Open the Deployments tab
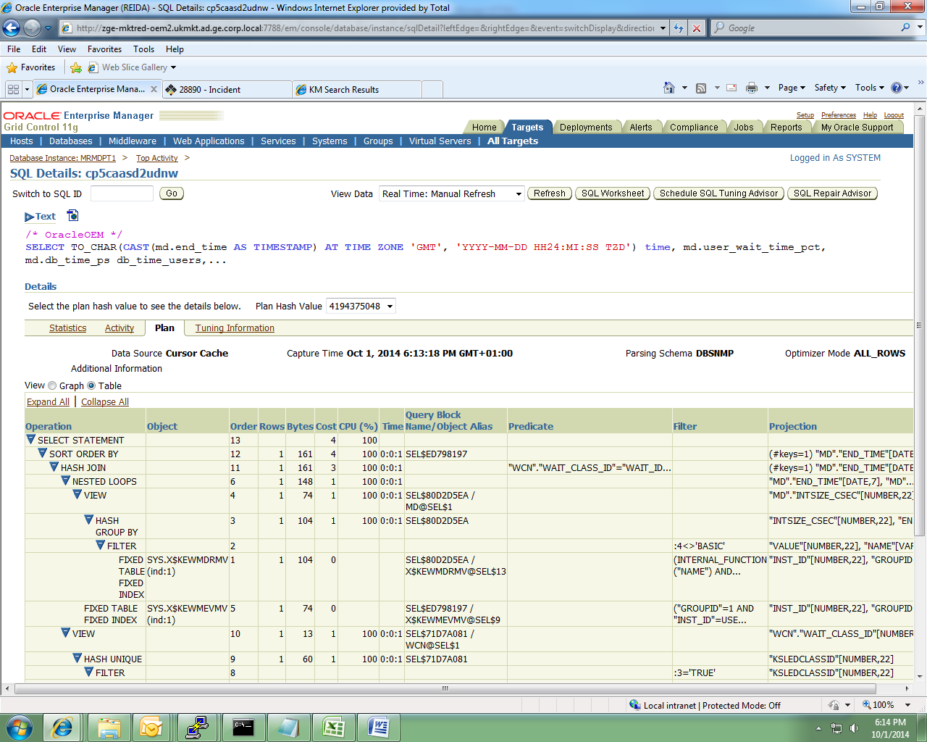 pos(586,127)
